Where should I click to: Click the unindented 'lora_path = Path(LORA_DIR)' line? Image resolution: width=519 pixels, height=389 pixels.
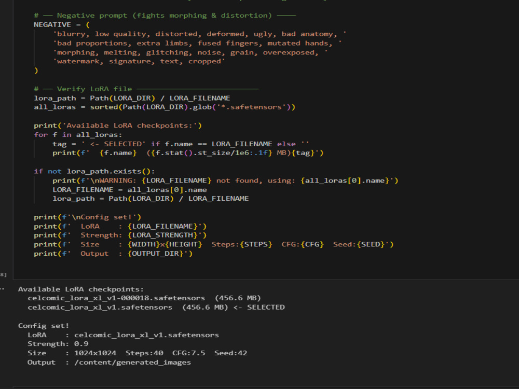tap(132, 98)
